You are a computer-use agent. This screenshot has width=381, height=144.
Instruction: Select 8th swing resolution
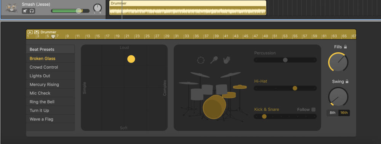pos(332,113)
